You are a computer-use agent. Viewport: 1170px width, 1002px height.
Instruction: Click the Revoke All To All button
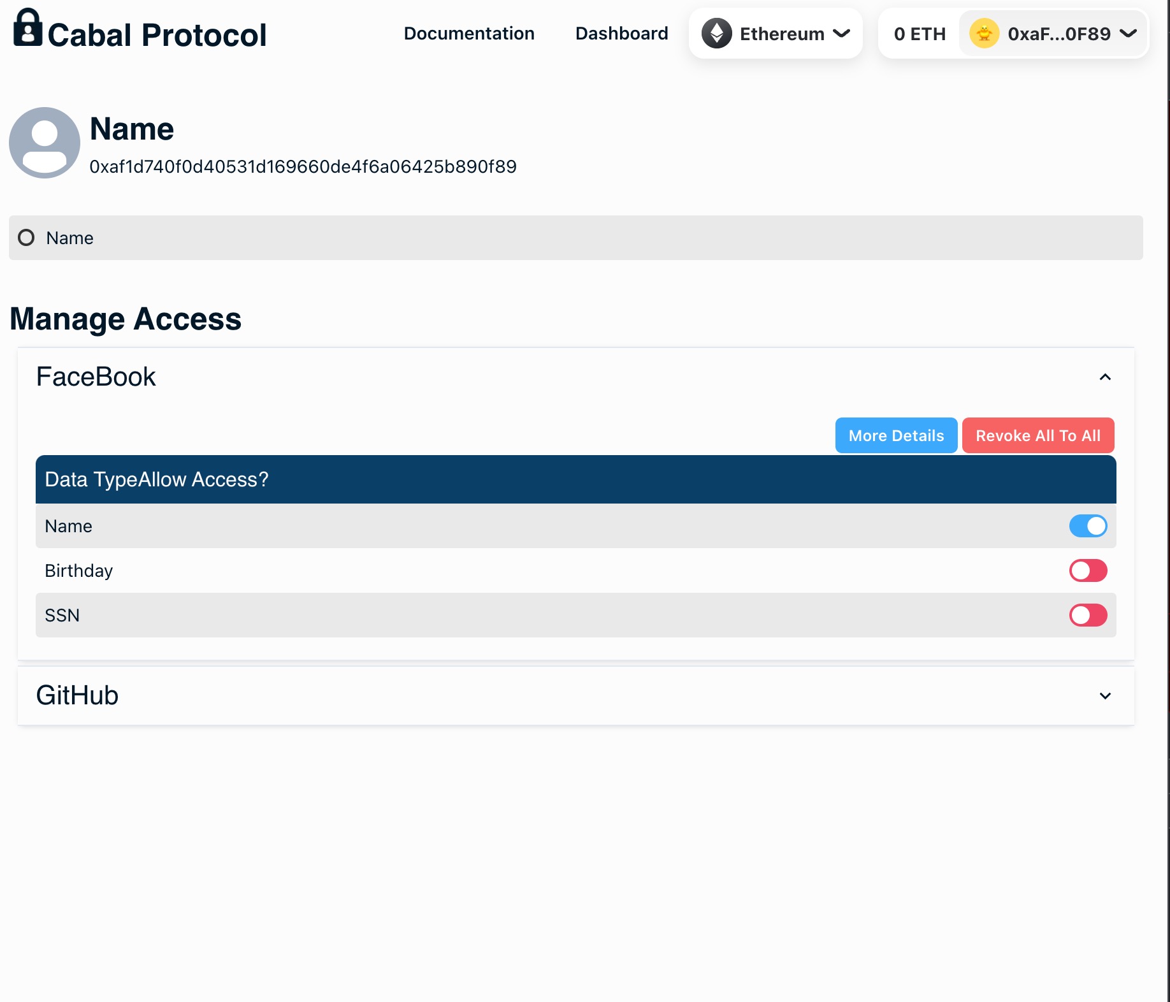tap(1038, 435)
